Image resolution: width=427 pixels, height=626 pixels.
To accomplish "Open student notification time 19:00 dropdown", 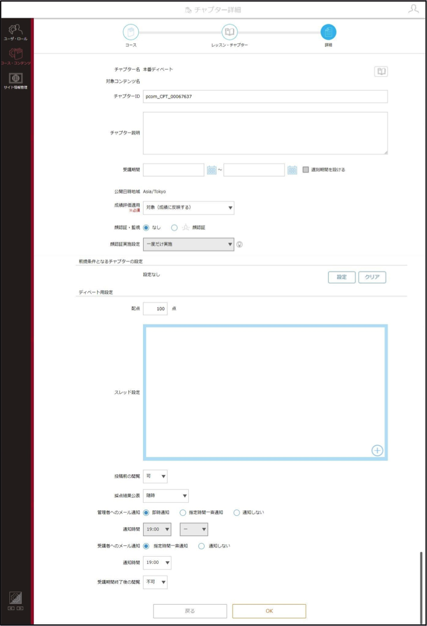I will click(157, 563).
